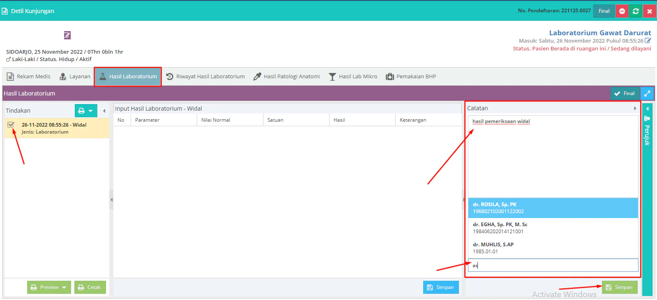Collapse the Tindakan panel with left arrow
Screen dimensions: 657x300
104,111
